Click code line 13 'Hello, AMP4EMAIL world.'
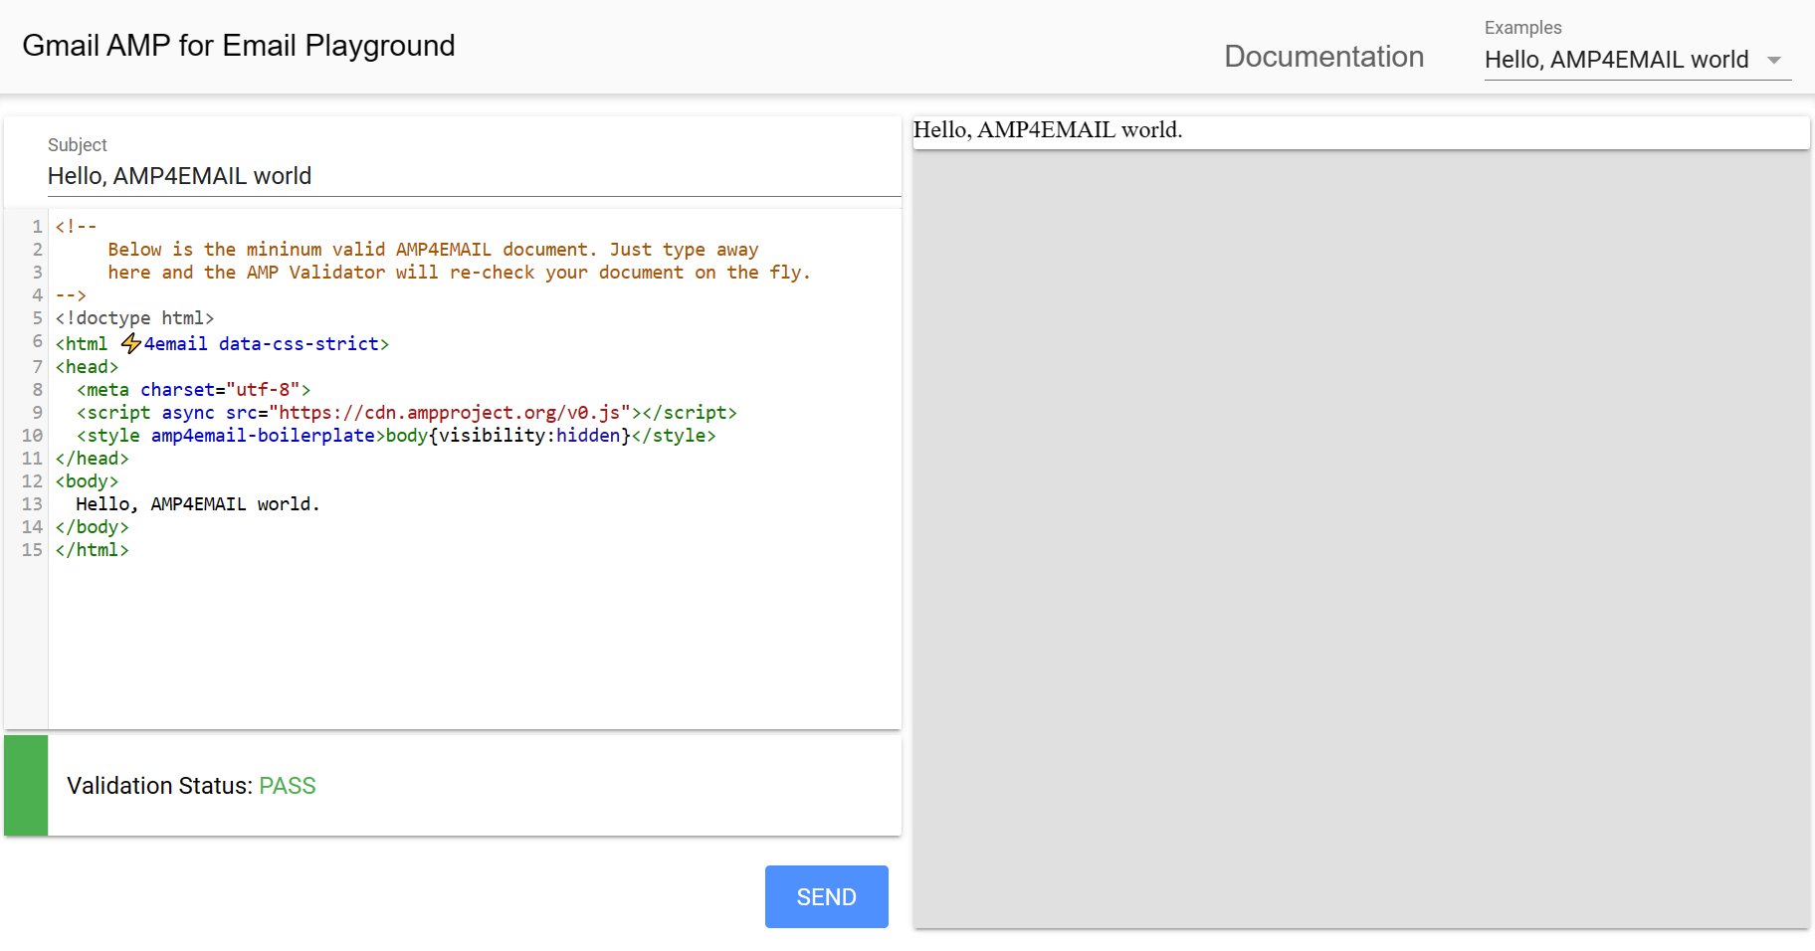 (x=198, y=504)
